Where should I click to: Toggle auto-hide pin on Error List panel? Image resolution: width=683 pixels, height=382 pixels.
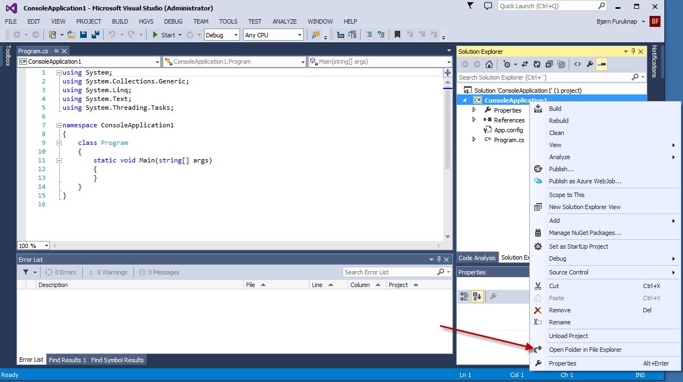(x=438, y=260)
